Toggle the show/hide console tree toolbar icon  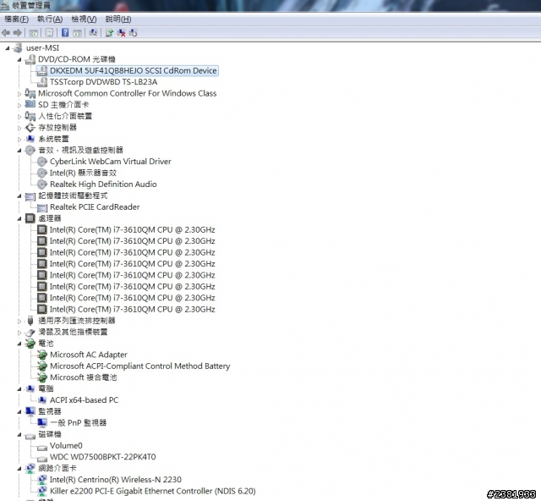click(x=34, y=33)
